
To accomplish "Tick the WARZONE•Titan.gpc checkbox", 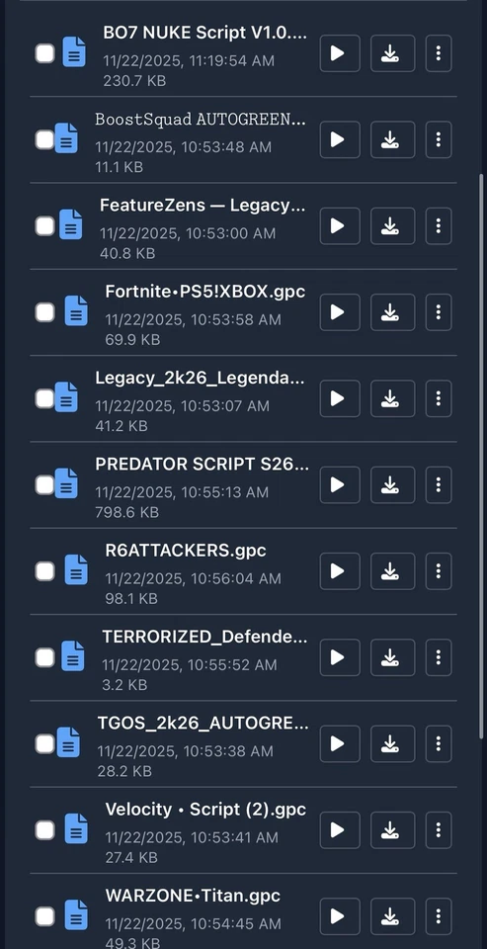I will (x=44, y=916).
